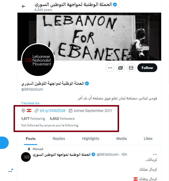Click the verified badge next to the profile name
Image resolution: width=169 pixels, height=181 pixels.
click(x=87, y=83)
